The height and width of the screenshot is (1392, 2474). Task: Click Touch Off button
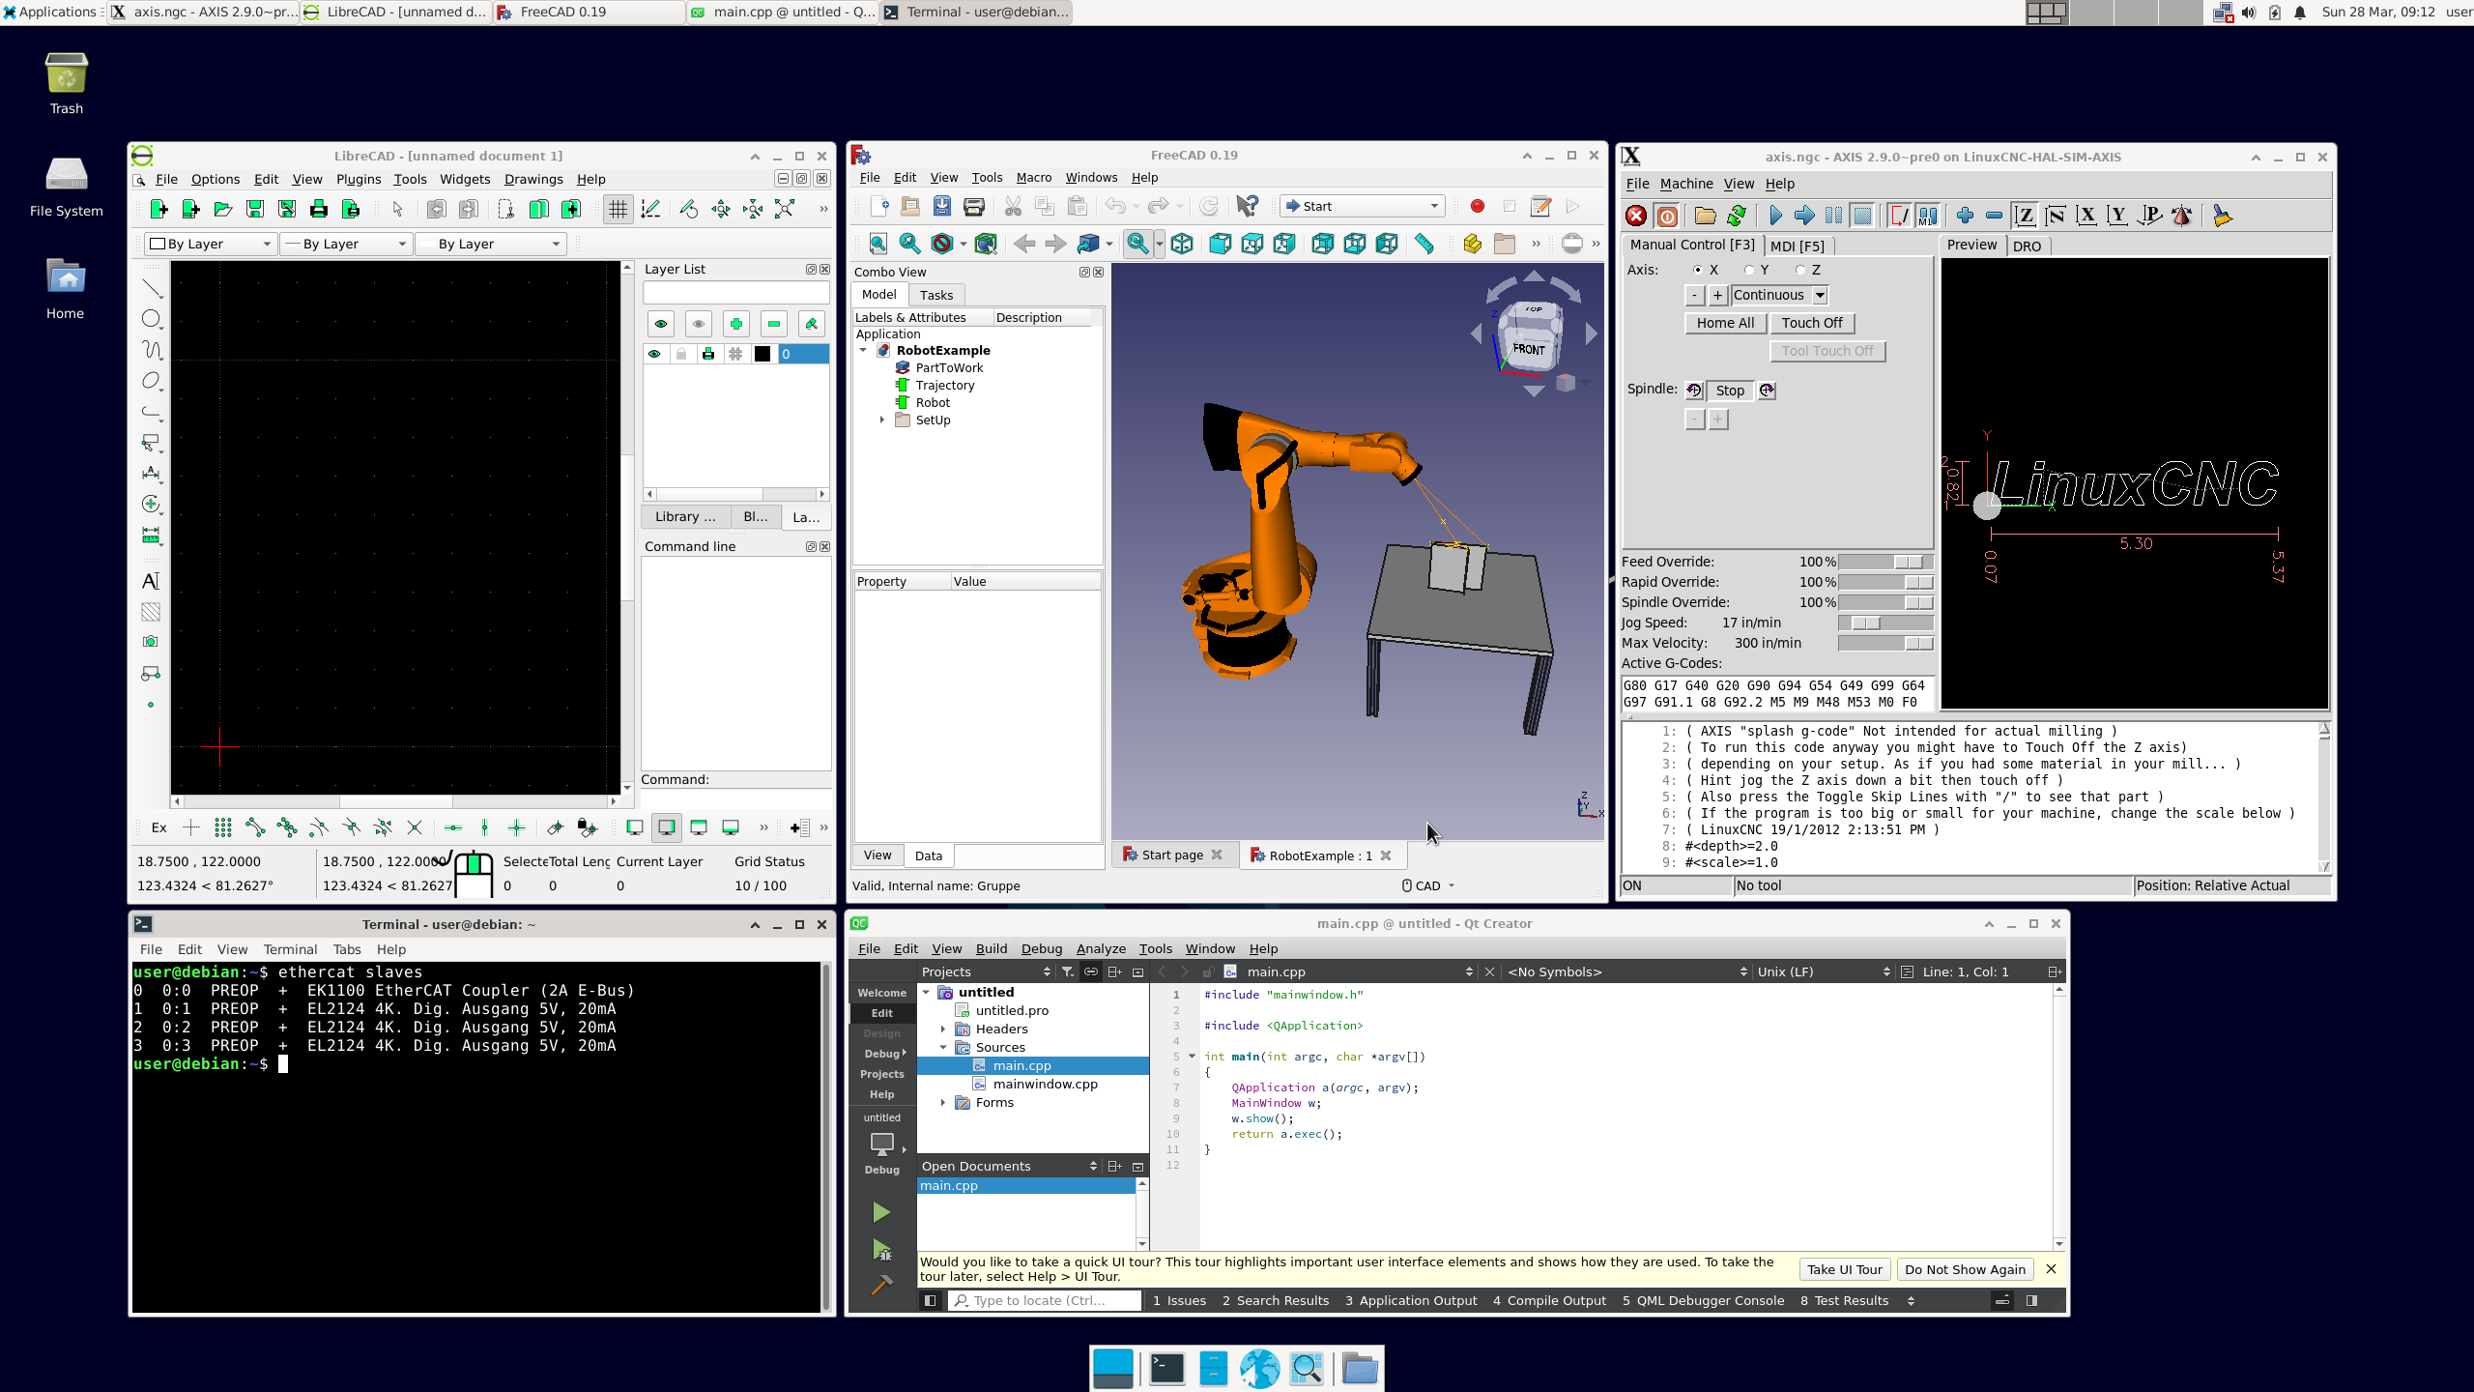[1812, 323]
